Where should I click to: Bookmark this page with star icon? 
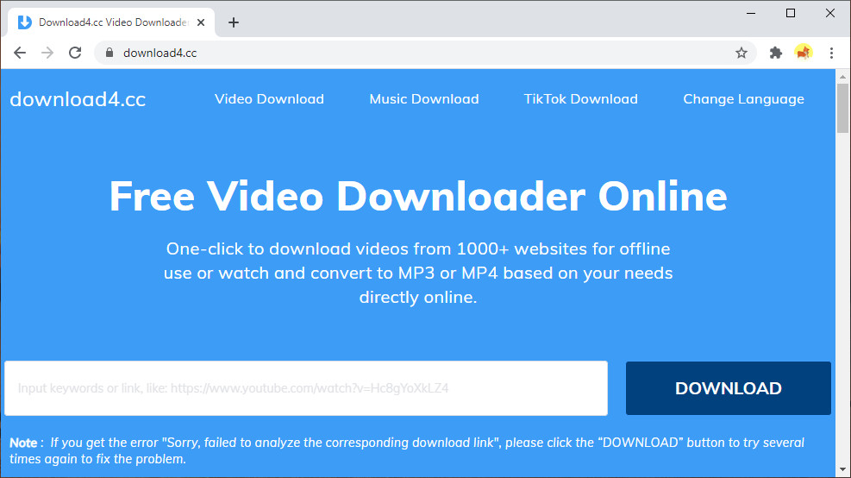[x=741, y=53]
